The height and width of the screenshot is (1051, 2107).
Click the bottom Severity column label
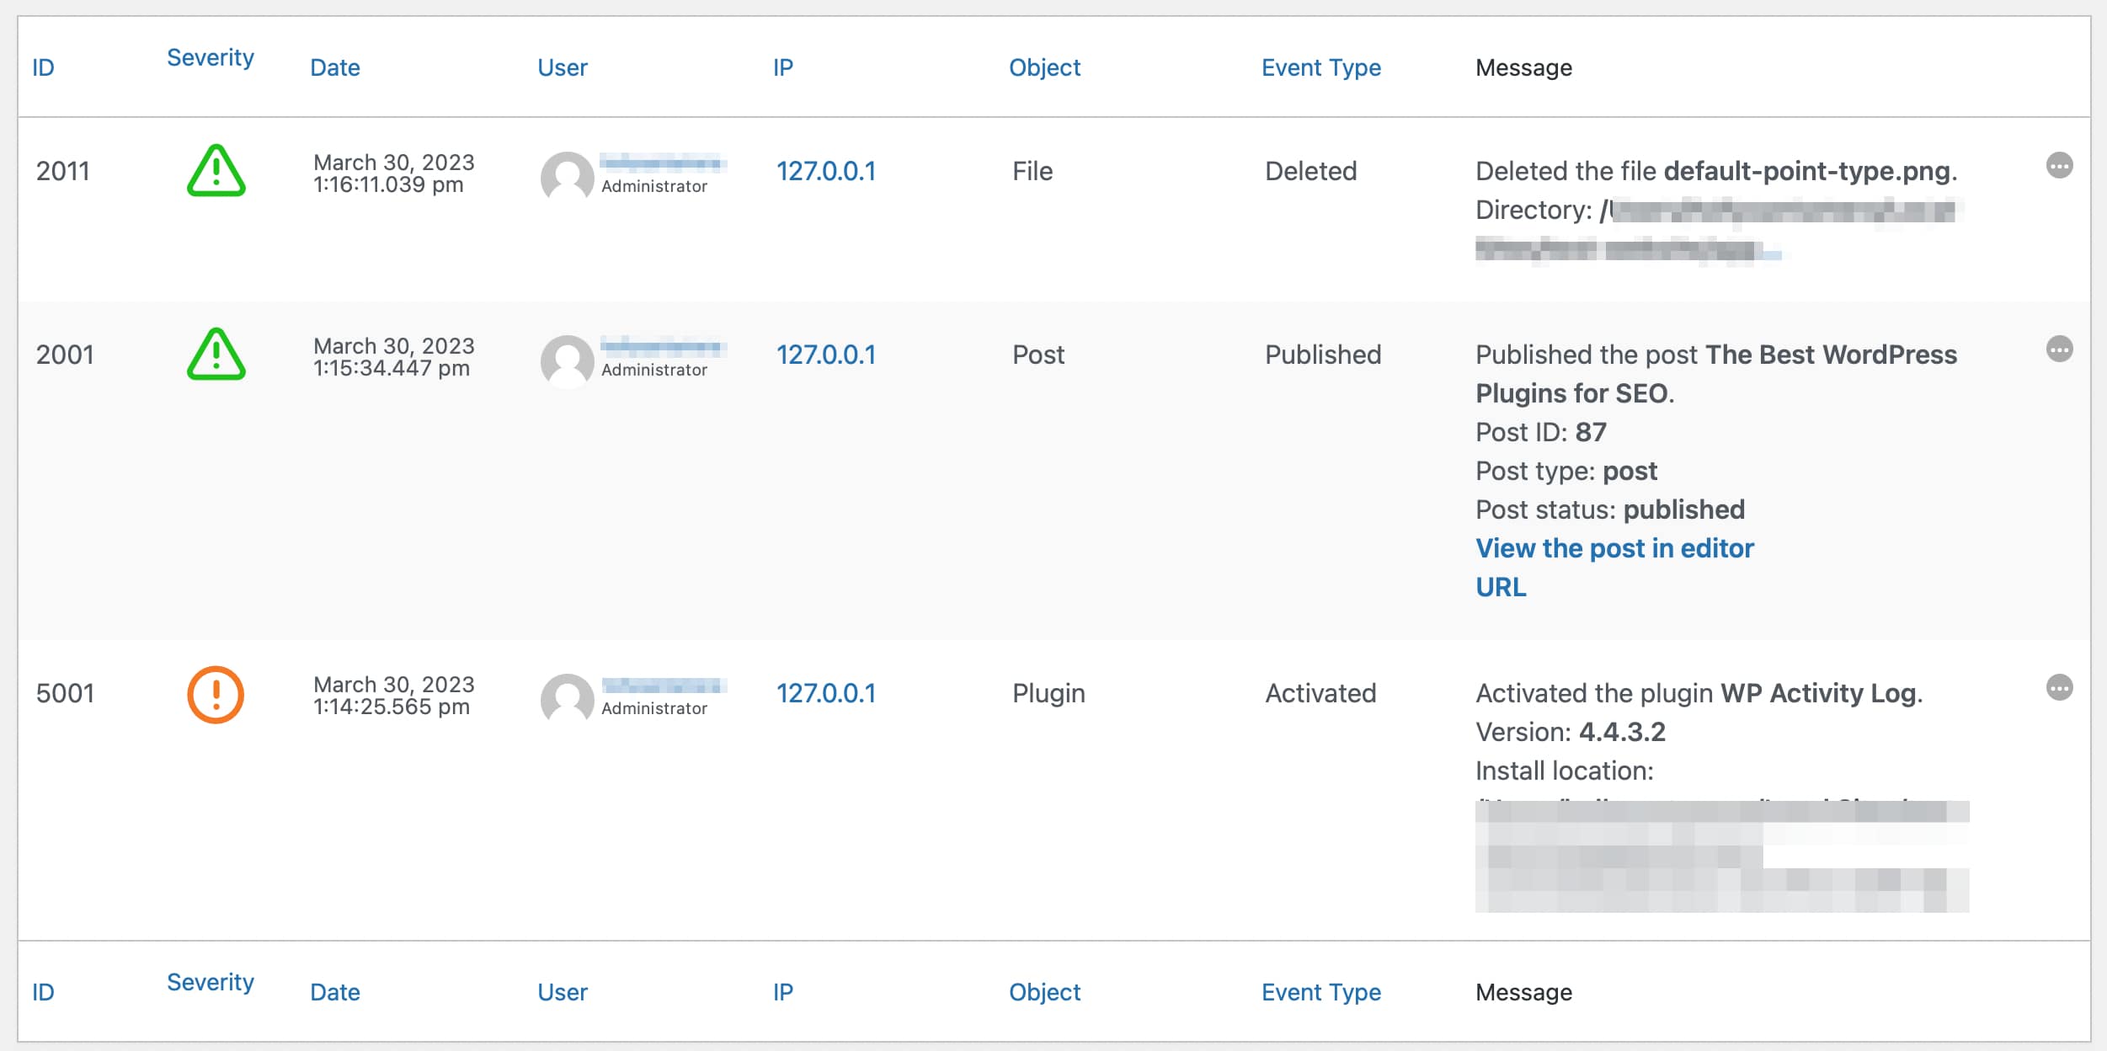click(210, 982)
